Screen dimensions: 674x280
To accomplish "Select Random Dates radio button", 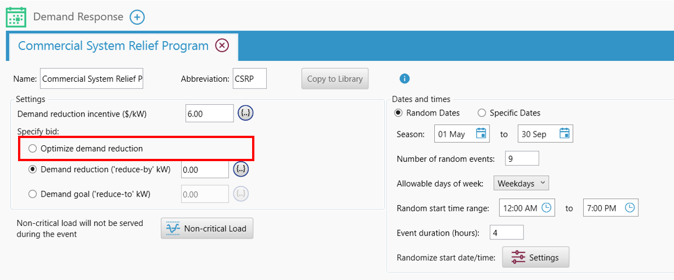I will tap(399, 113).
